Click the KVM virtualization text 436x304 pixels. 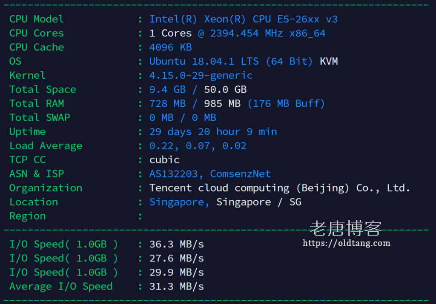pos(329,61)
